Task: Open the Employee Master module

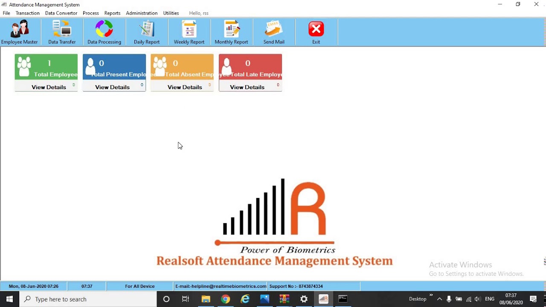Action: (x=20, y=32)
